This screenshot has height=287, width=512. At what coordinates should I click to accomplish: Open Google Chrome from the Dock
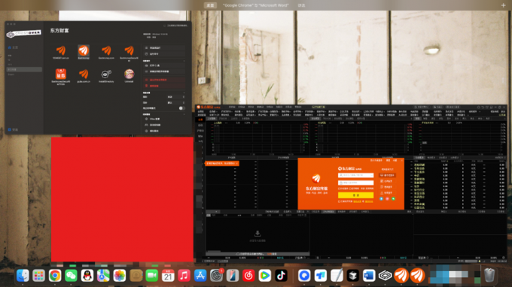(55, 276)
